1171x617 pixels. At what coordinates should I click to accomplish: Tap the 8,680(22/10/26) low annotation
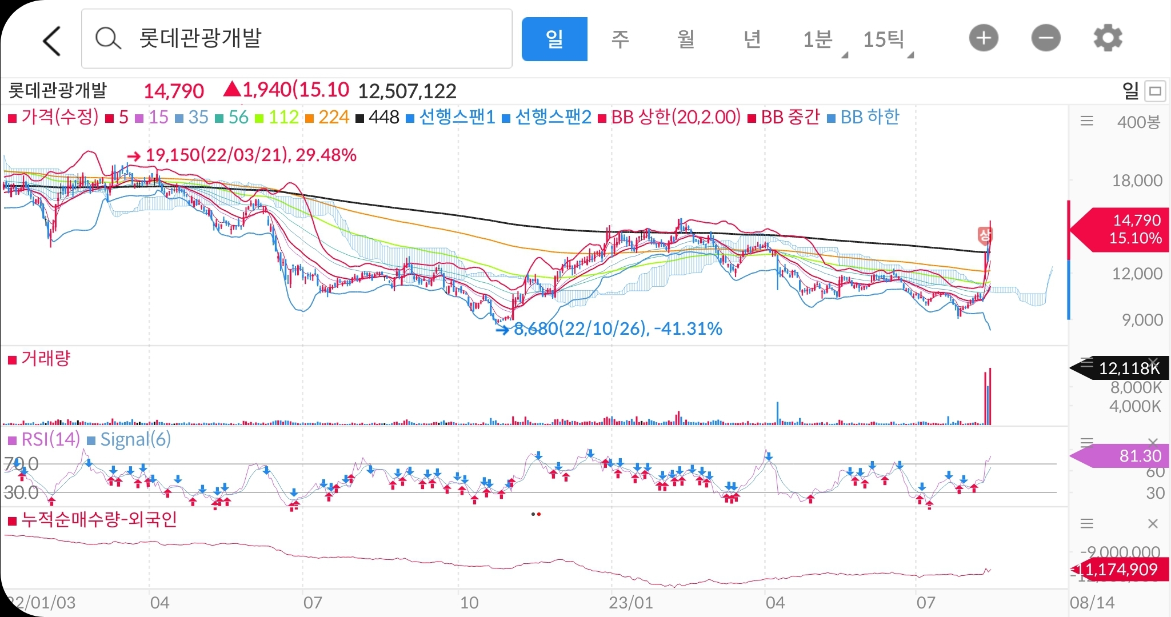click(x=609, y=329)
